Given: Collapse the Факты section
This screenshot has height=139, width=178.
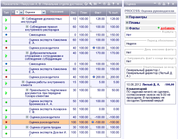Looking at the screenshot, I should click(x=127, y=28).
